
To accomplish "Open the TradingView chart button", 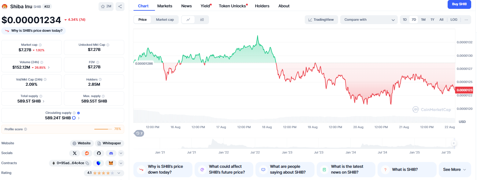I will point(321,20).
